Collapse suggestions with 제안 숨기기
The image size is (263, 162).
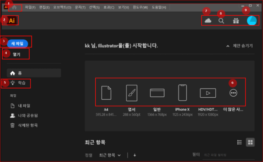pyautogui.click(x=240, y=46)
